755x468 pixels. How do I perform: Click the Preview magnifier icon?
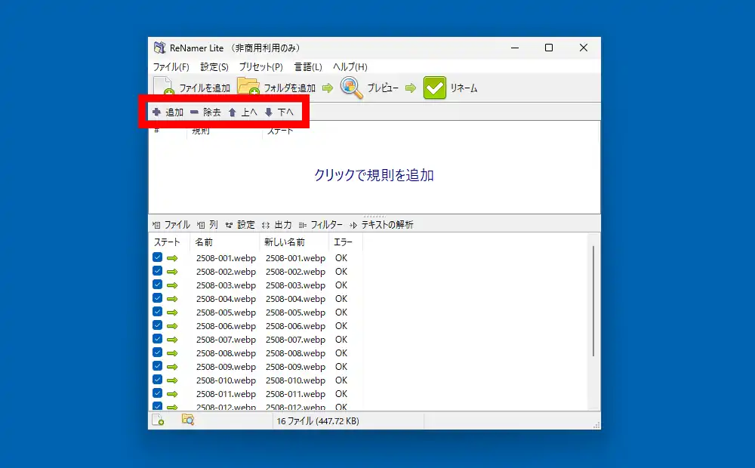[x=351, y=88]
